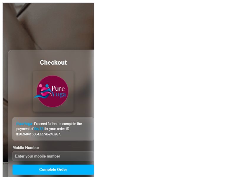Submit with the Complete Order button
236x177 pixels.
[x=53, y=169]
